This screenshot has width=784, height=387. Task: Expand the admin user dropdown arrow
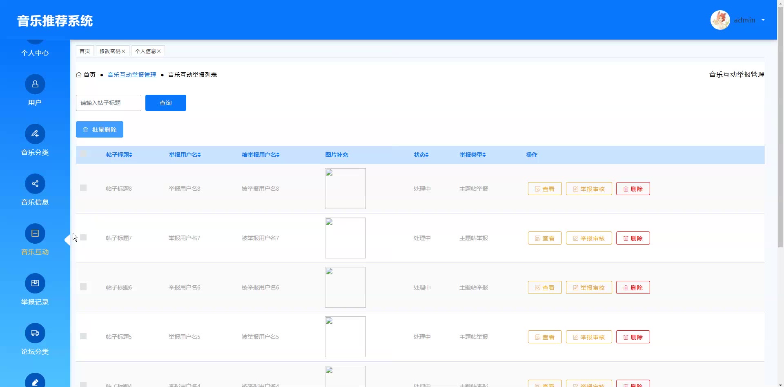[763, 20]
